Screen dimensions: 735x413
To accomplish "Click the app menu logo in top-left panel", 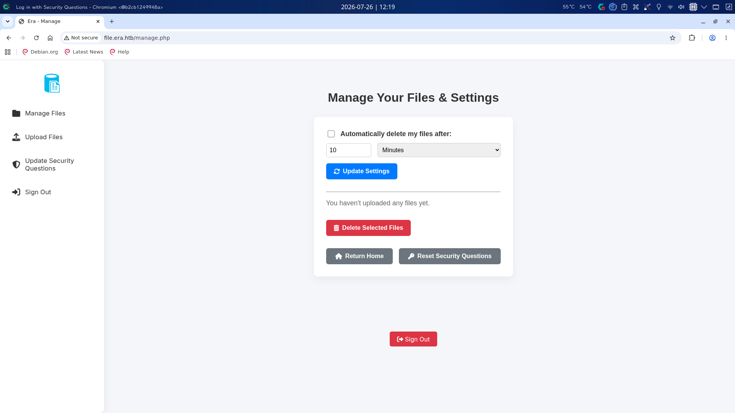I will tap(6, 7).
